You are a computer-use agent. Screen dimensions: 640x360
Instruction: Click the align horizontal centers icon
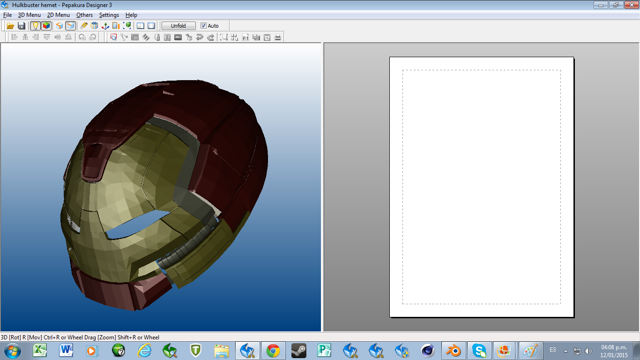coord(25,37)
